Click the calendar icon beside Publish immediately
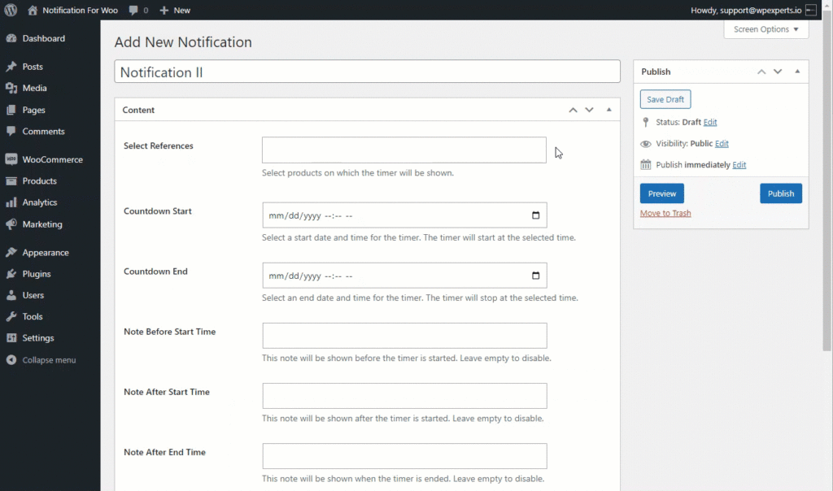Image resolution: width=833 pixels, height=491 pixels. pos(645,164)
